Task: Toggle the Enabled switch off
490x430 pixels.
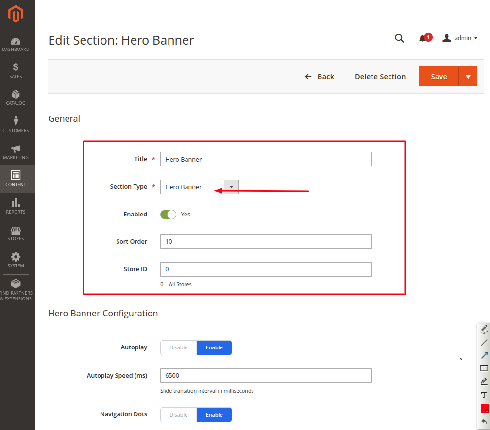Action: 168,214
